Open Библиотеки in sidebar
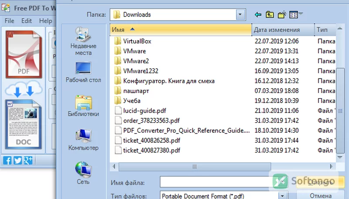Viewport: 349px width, 199px height. coord(83,106)
